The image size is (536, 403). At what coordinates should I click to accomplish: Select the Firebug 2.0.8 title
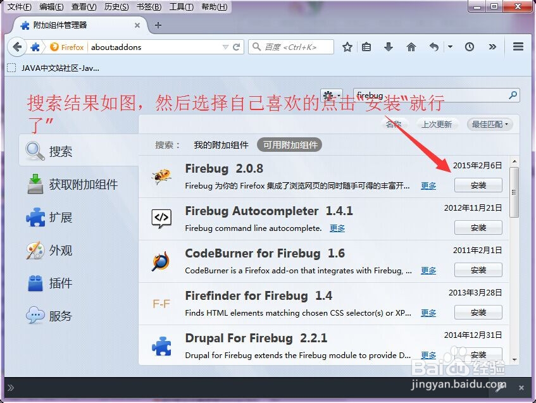(224, 168)
